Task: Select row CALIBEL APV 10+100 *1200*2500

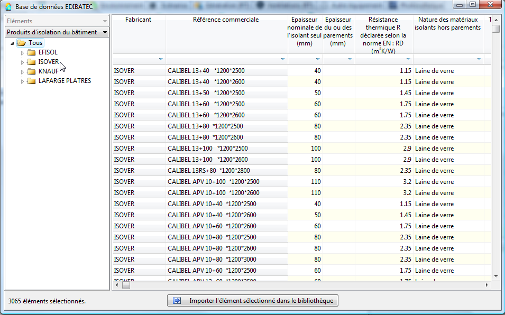Action: tap(302, 182)
